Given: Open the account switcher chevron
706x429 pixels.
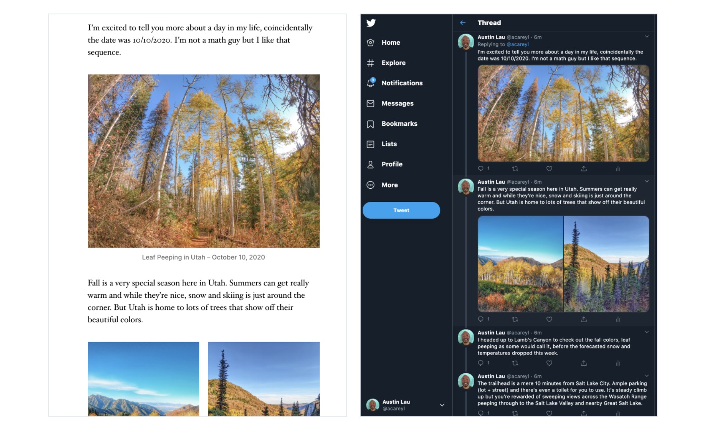Looking at the screenshot, I should click(442, 405).
